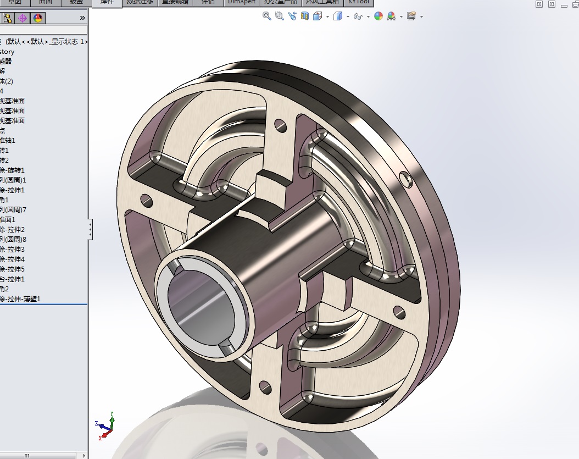Image resolution: width=579 pixels, height=459 pixels.
Task: Select the 切除-拉伸4 feature
Action: click(x=12, y=259)
